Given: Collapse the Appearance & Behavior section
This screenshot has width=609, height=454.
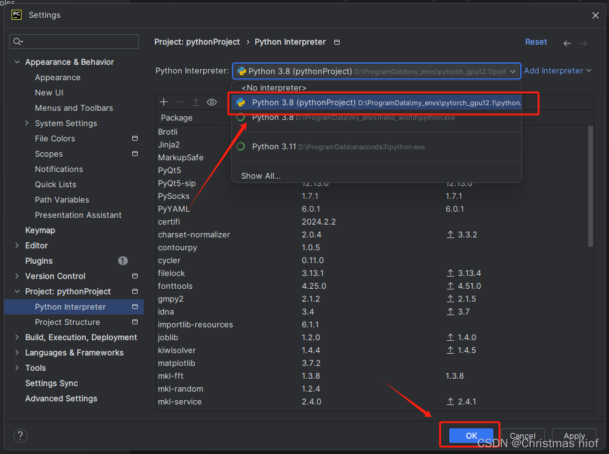Looking at the screenshot, I should pyautogui.click(x=17, y=62).
